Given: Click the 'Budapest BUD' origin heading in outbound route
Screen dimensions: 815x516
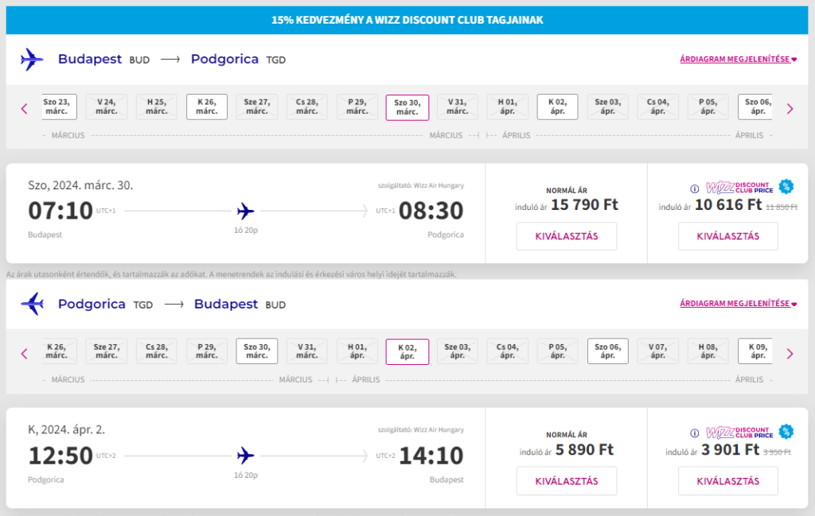Looking at the screenshot, I should (103, 59).
